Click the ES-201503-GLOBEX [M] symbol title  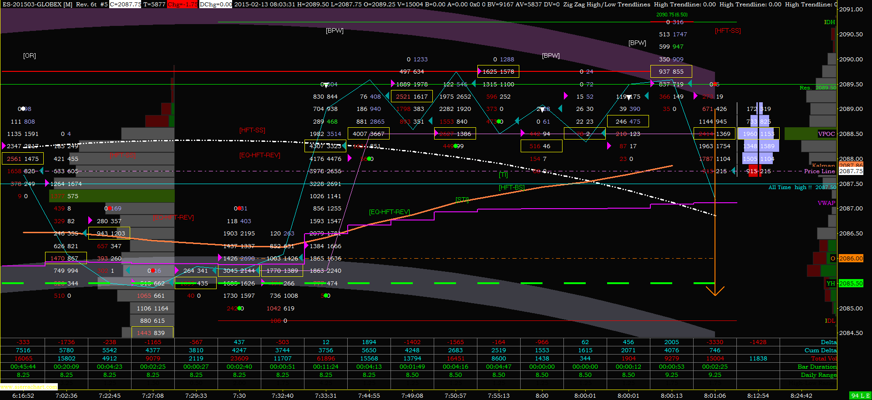37,4
